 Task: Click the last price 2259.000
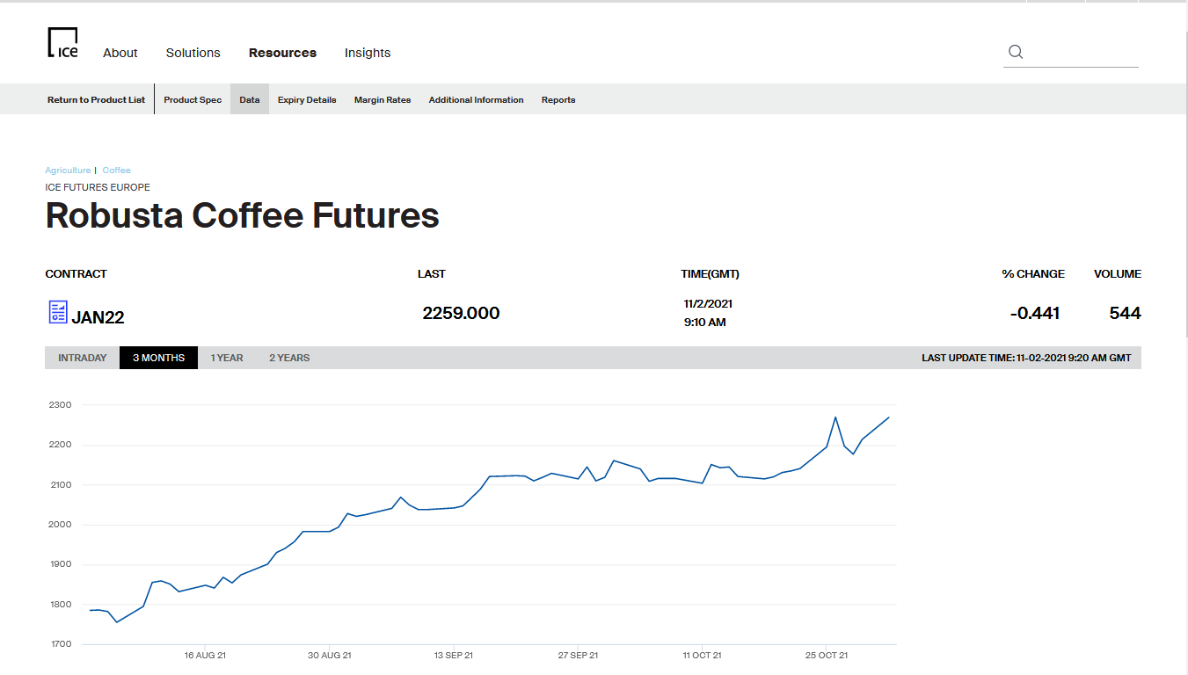point(461,313)
